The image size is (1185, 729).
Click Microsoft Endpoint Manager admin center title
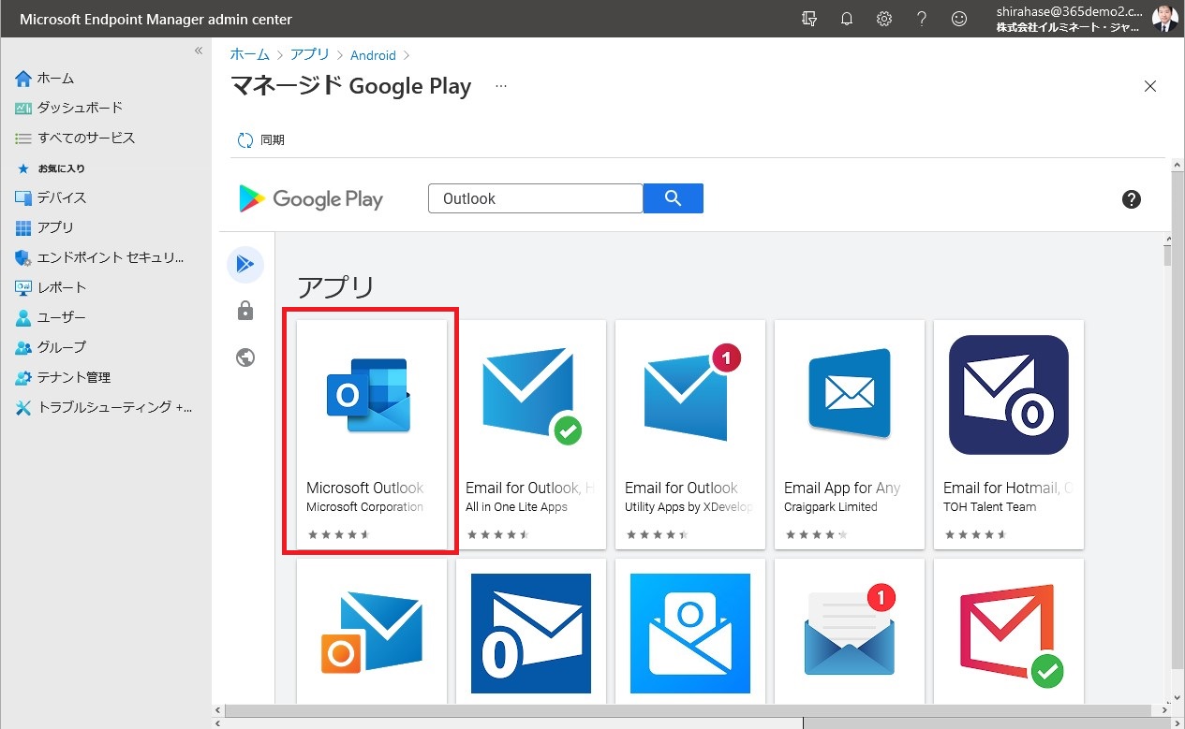156,19
